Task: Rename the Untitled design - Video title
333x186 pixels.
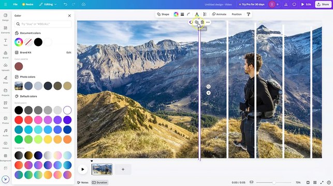Action: [218, 5]
